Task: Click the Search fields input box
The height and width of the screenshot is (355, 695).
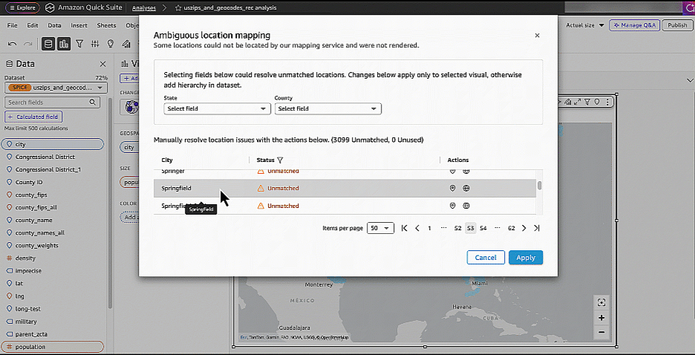Action: [x=51, y=102]
